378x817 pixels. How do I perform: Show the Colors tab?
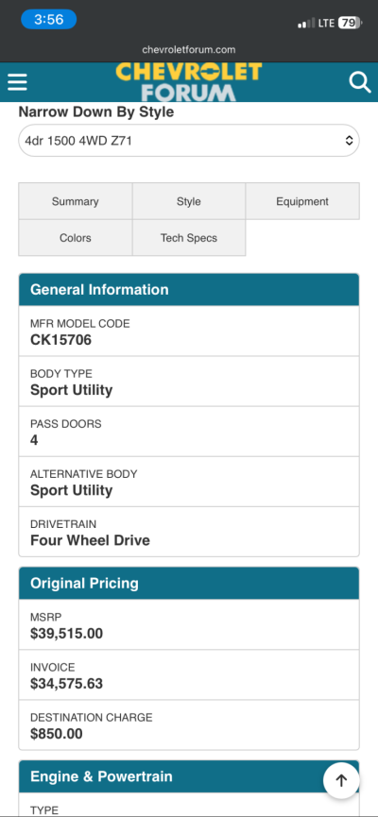[75, 238]
